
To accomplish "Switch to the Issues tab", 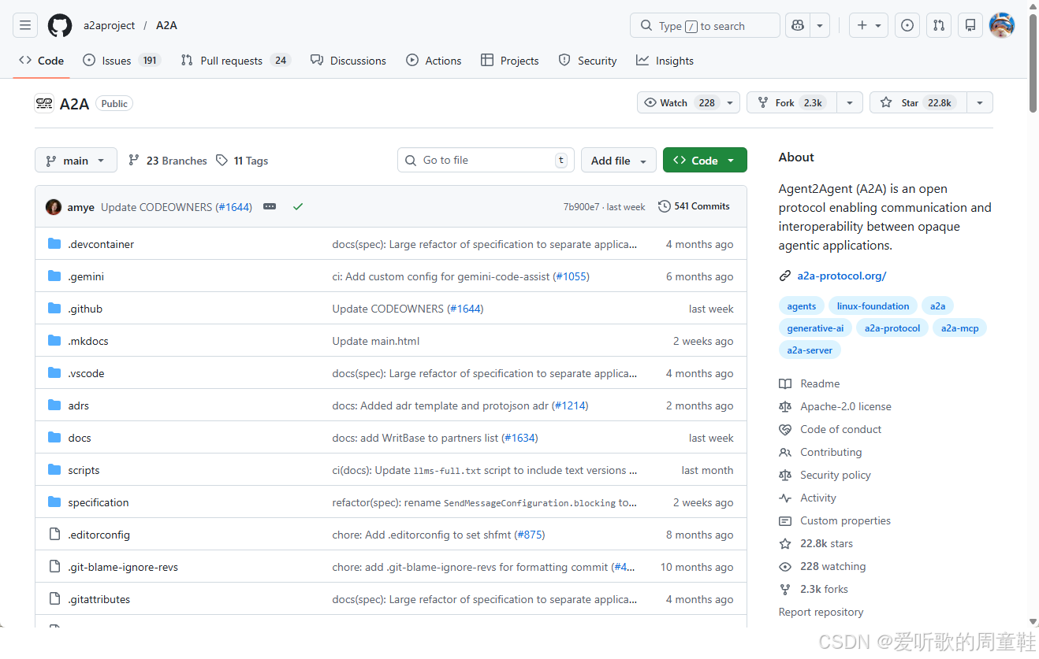I will (x=122, y=61).
